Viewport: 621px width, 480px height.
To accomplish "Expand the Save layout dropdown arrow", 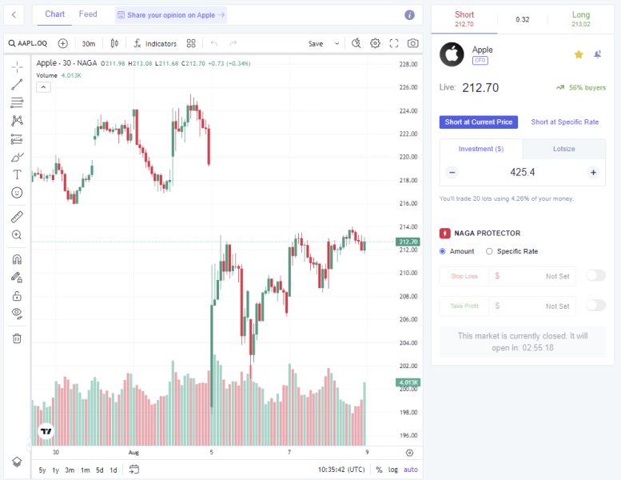I will click(x=336, y=43).
